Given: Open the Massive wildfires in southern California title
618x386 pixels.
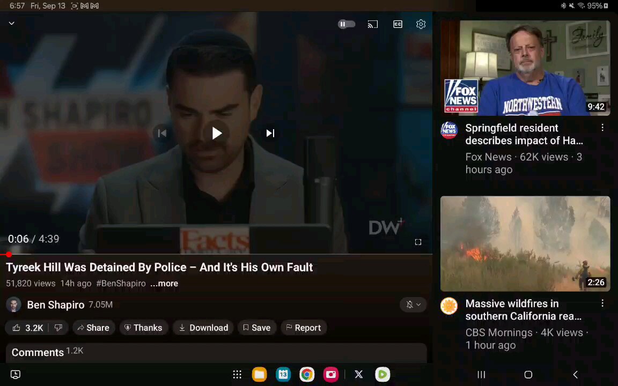Looking at the screenshot, I should (x=523, y=310).
